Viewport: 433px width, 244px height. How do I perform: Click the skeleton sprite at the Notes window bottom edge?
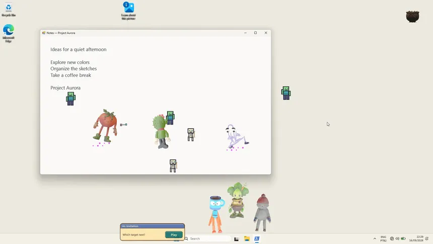pyautogui.click(x=173, y=166)
